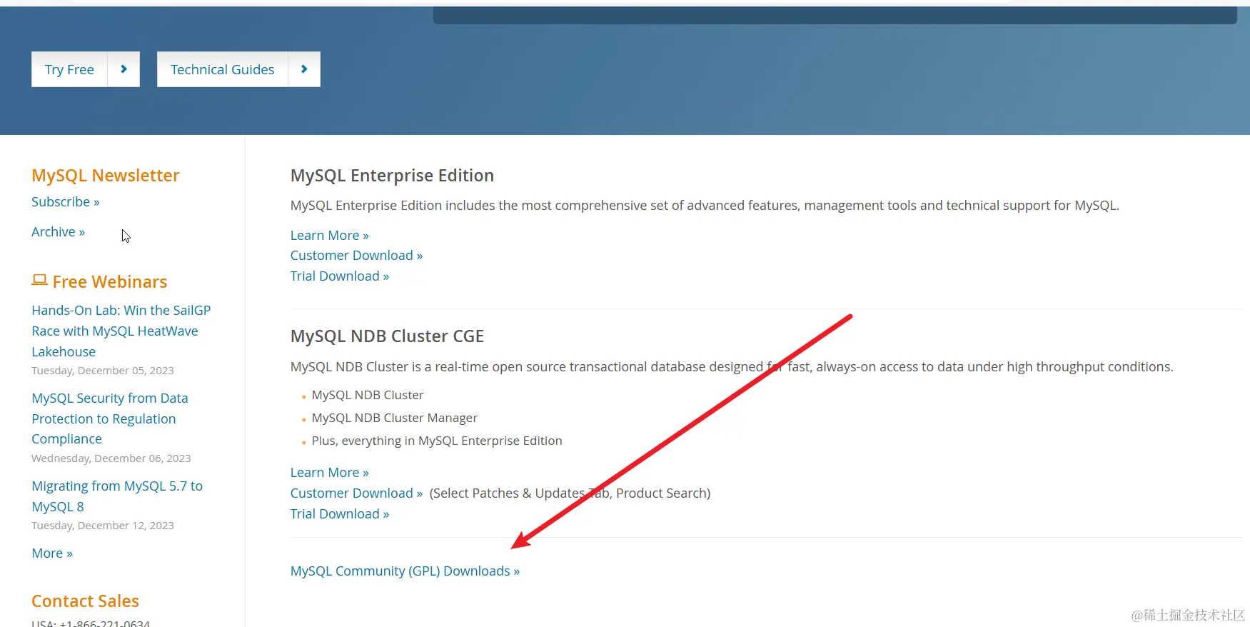Open the newsletter Archive link
This screenshot has width=1250, height=627.
click(x=59, y=232)
